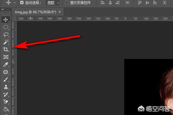
Task: Click Distribute vertically button
Action: (x=127, y=3)
